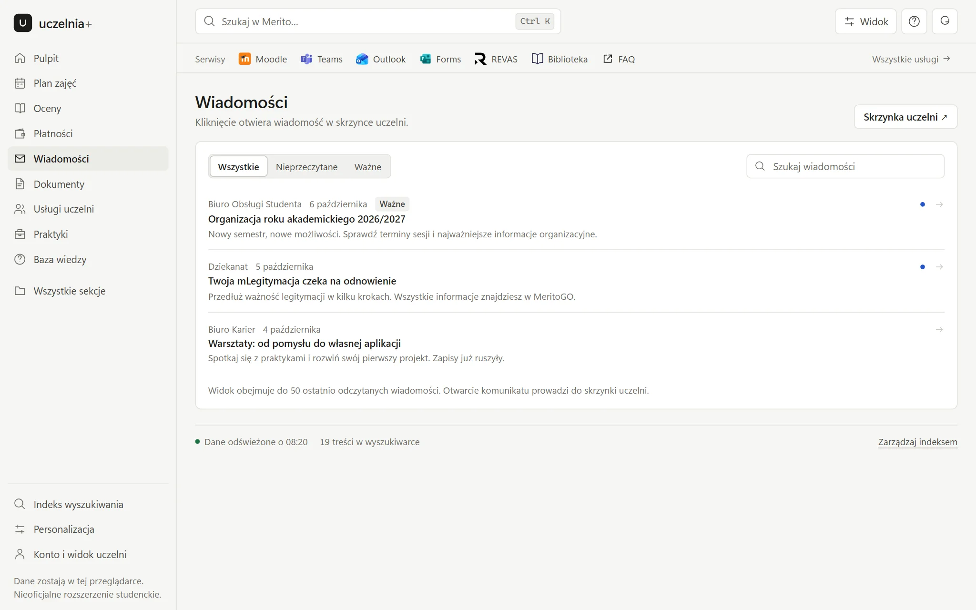Open Praktyki briefcase icon
Viewport: 976px width, 610px height.
point(20,234)
